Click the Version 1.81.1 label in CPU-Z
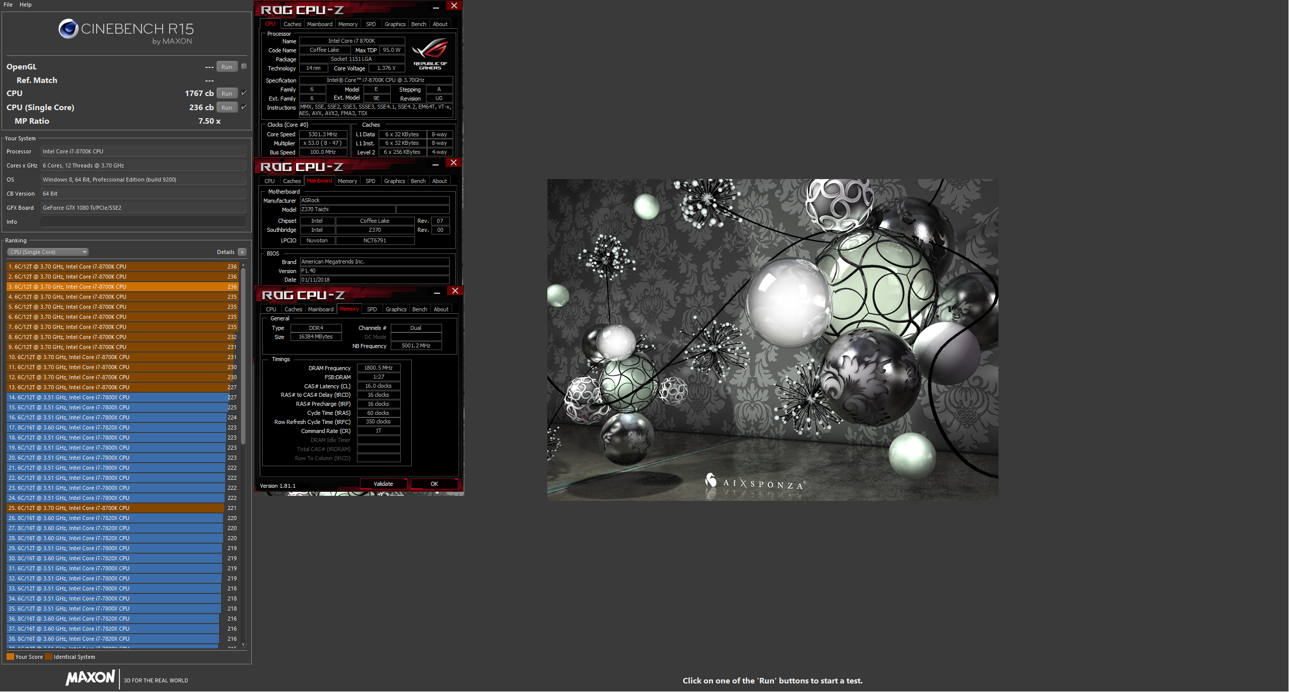This screenshot has width=1289, height=692. click(x=278, y=486)
